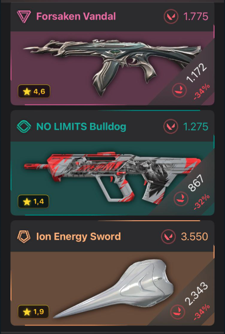
Task: Click the 1,9 star rating badge
Action: coord(33,312)
